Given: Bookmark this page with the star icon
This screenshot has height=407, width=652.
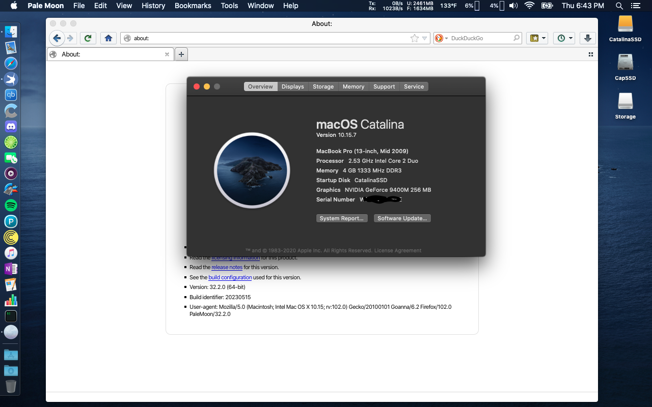Looking at the screenshot, I should point(415,38).
